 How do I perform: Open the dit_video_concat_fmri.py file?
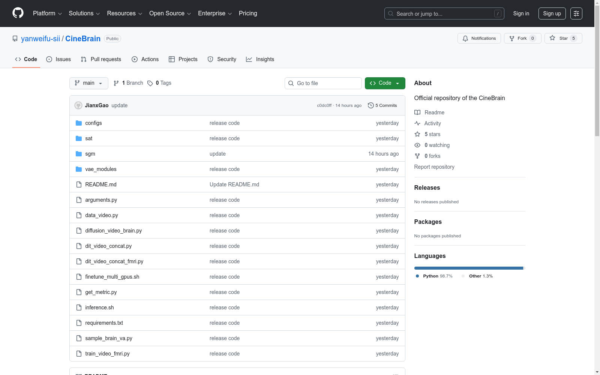114,261
